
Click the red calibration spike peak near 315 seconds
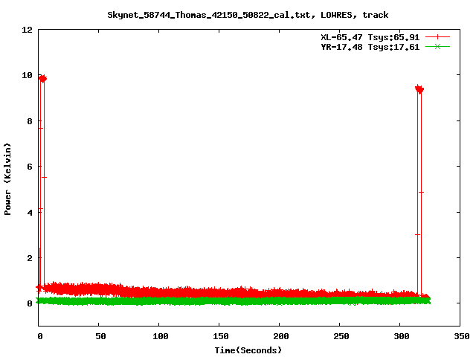click(x=419, y=89)
